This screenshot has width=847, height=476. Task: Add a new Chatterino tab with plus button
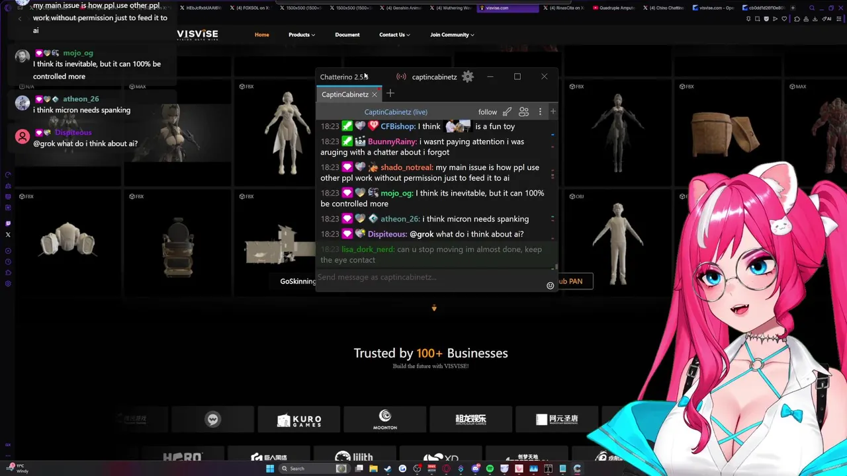point(390,94)
